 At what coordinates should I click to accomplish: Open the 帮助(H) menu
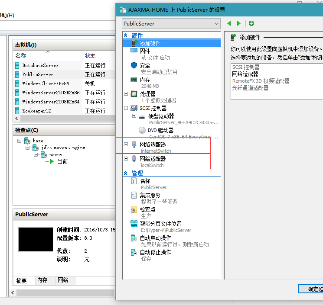coord(7,16)
